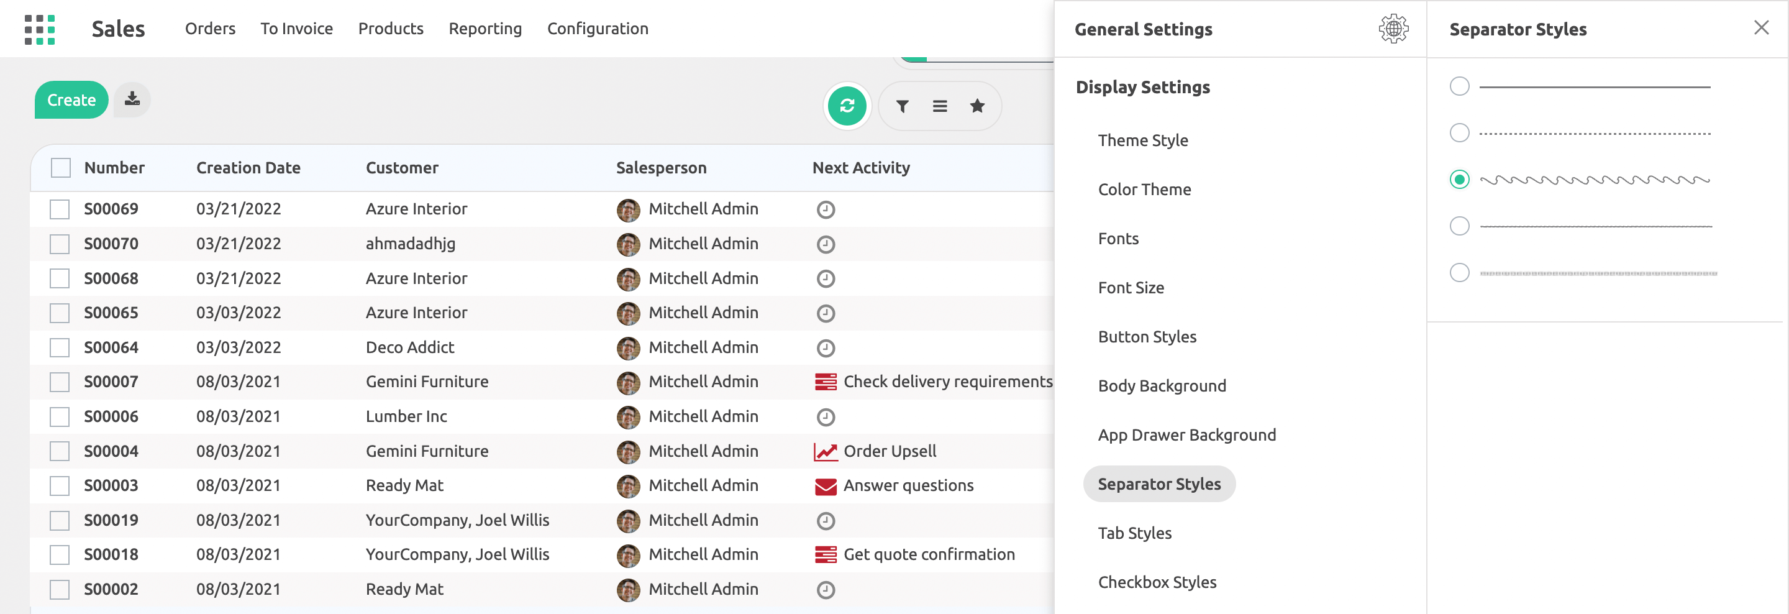Open the group-by lines icon
Screen dimensions: 1789x614
(940, 106)
